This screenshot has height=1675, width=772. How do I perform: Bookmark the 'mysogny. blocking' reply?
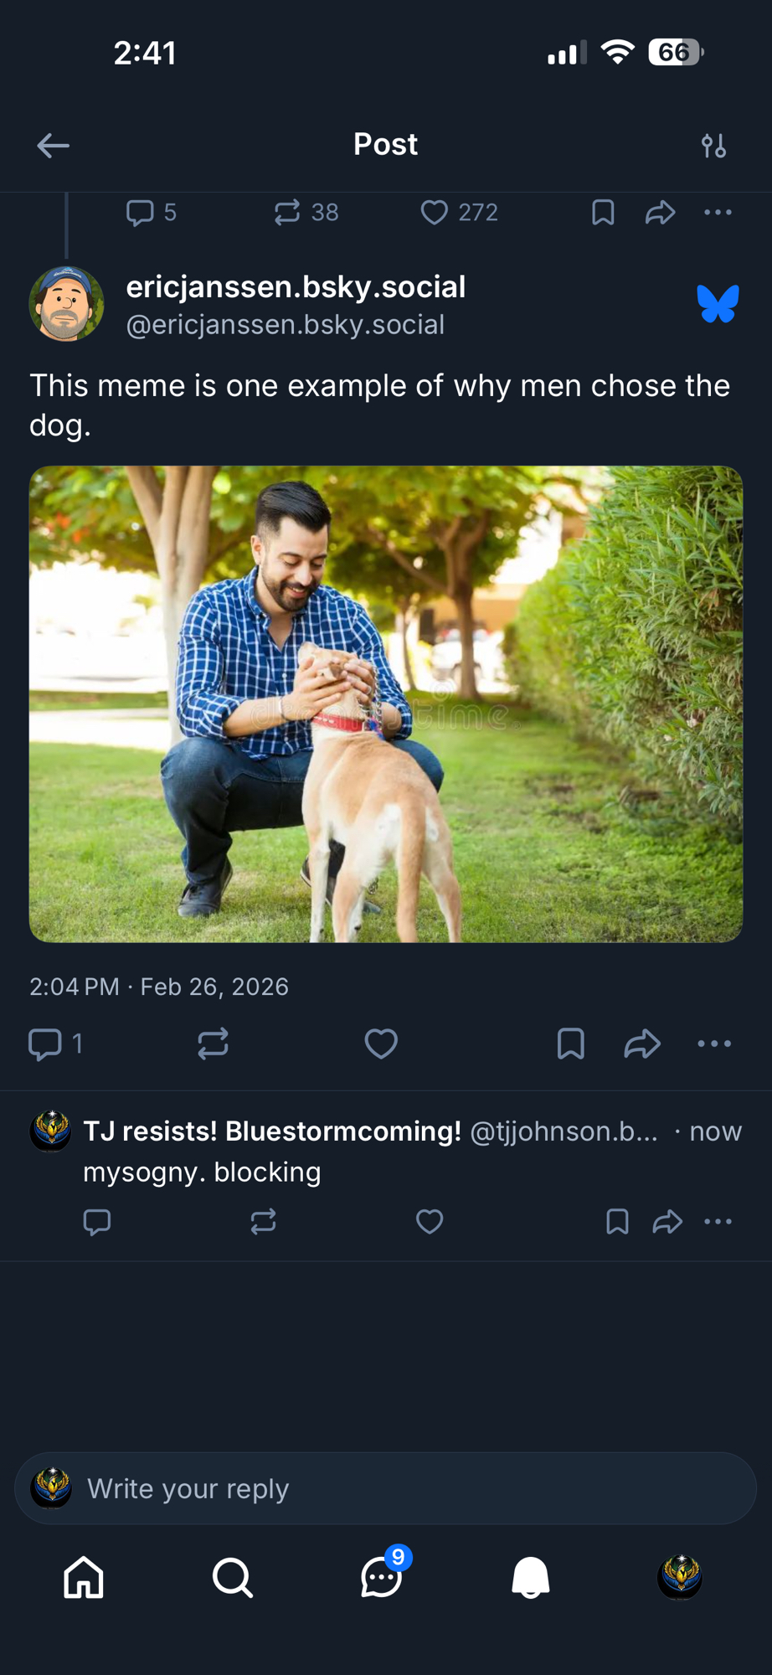[x=617, y=1222]
